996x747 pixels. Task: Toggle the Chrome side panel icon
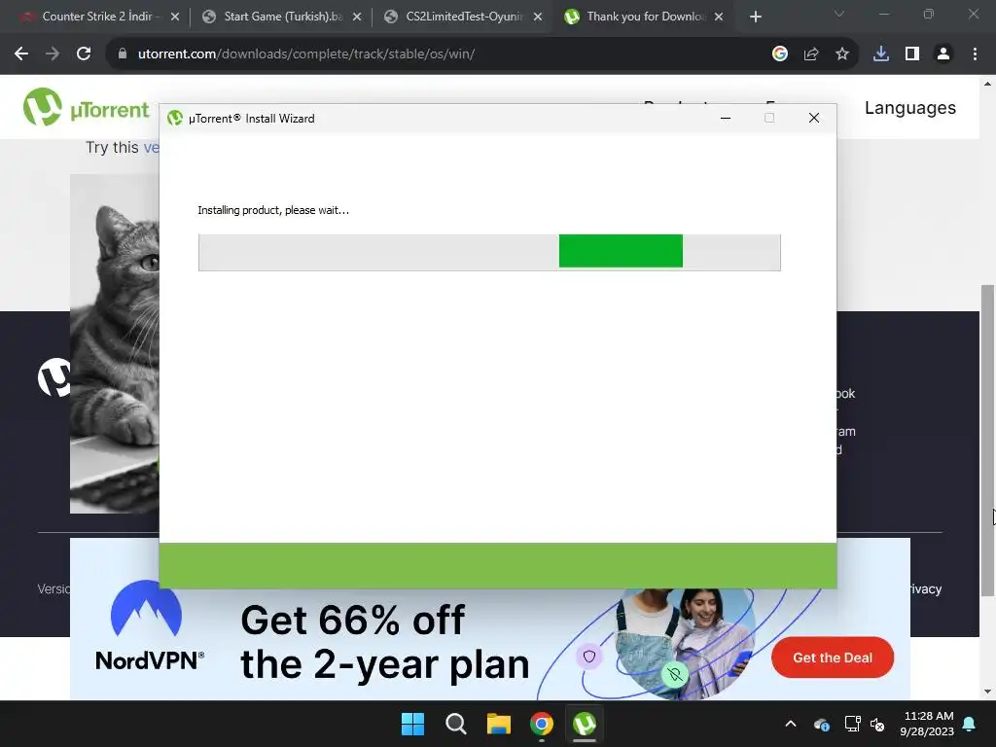pyautogui.click(x=912, y=54)
